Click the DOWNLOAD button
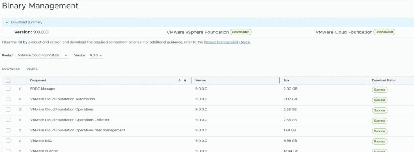The height and width of the screenshot is (152, 414). pos(11,69)
